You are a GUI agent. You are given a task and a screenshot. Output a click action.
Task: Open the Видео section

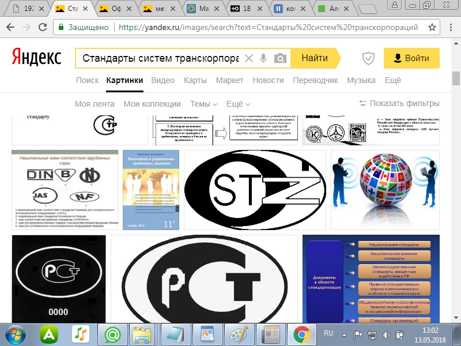coord(163,80)
